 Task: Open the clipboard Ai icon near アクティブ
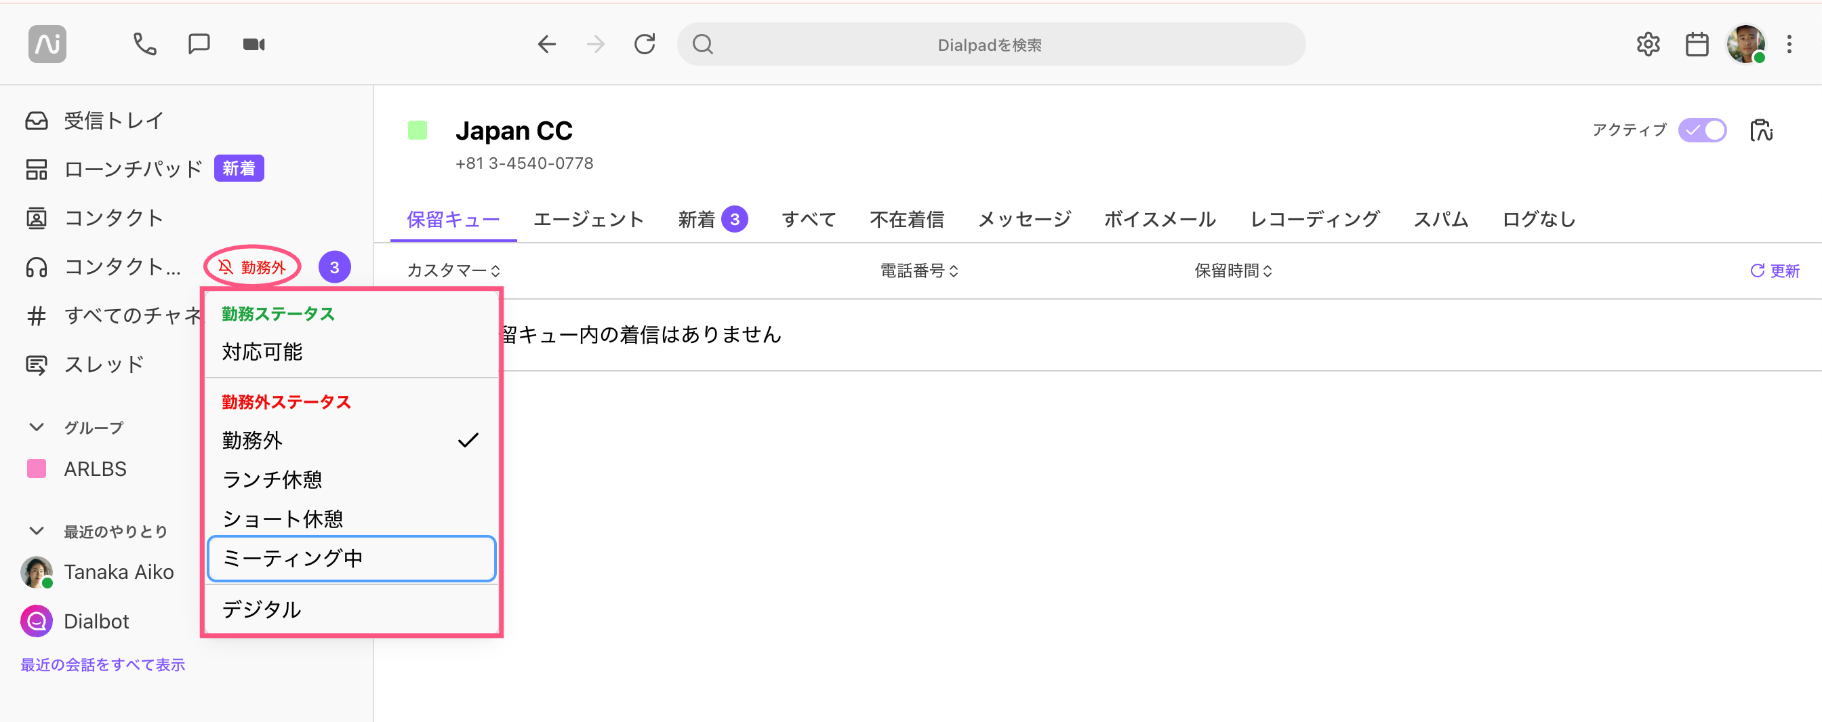(x=1761, y=130)
